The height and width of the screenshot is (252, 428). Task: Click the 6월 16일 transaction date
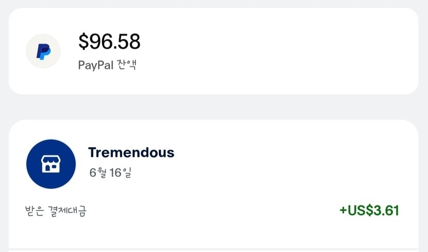click(110, 173)
